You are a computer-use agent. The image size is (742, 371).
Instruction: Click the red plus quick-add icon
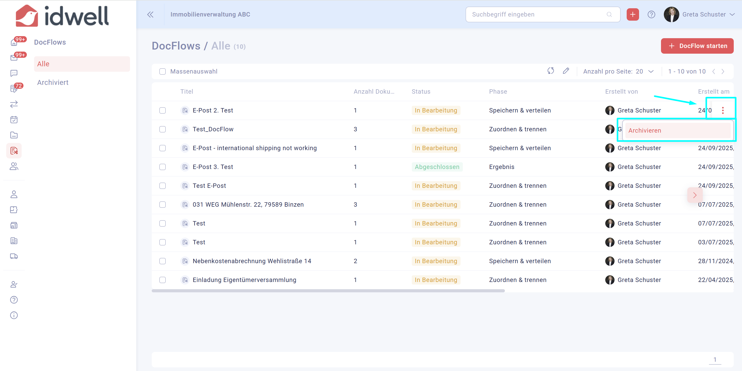(x=633, y=14)
